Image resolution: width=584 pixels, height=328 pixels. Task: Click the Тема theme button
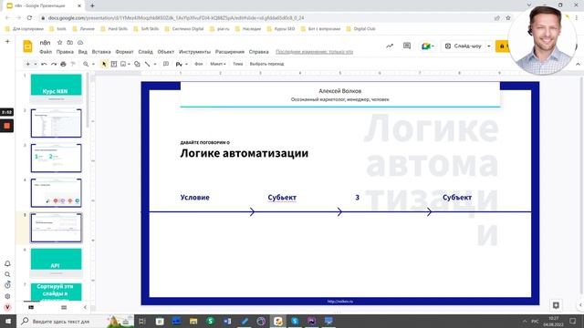[237, 64]
